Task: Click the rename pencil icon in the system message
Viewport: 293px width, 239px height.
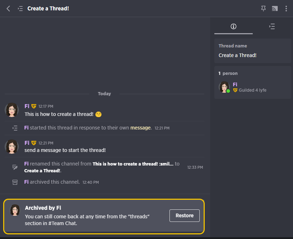Action: pyautogui.click(x=15, y=167)
